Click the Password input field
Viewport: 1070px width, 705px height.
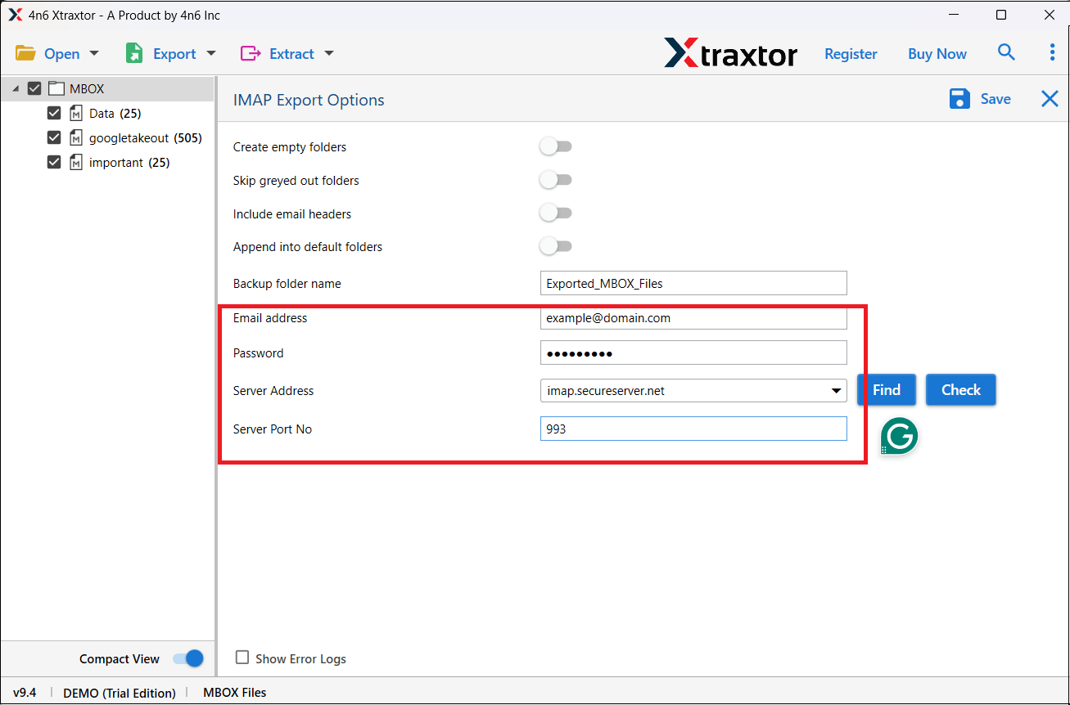pyautogui.click(x=693, y=352)
